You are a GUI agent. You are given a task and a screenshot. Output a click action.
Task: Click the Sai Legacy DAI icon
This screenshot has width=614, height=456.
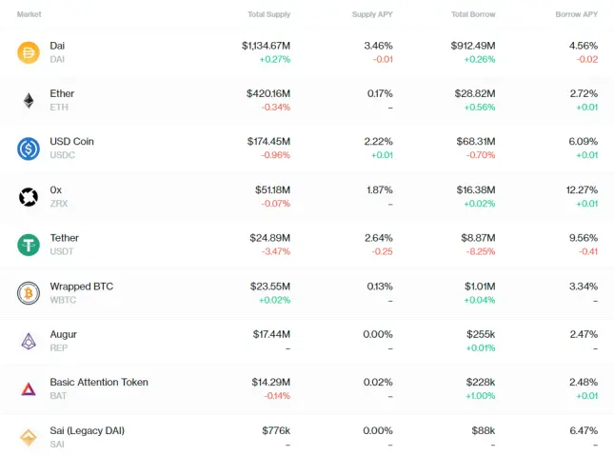29,437
